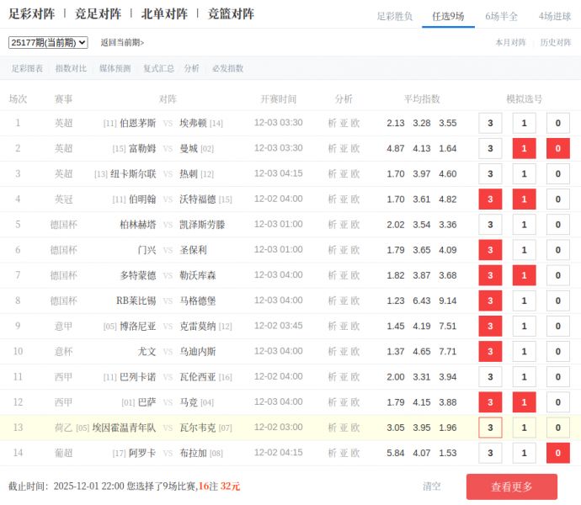Screen dimensions: 581x505
Task: Deselect pick 0 for 阿罗卡 vs 布拉加
Action: pyautogui.click(x=557, y=453)
